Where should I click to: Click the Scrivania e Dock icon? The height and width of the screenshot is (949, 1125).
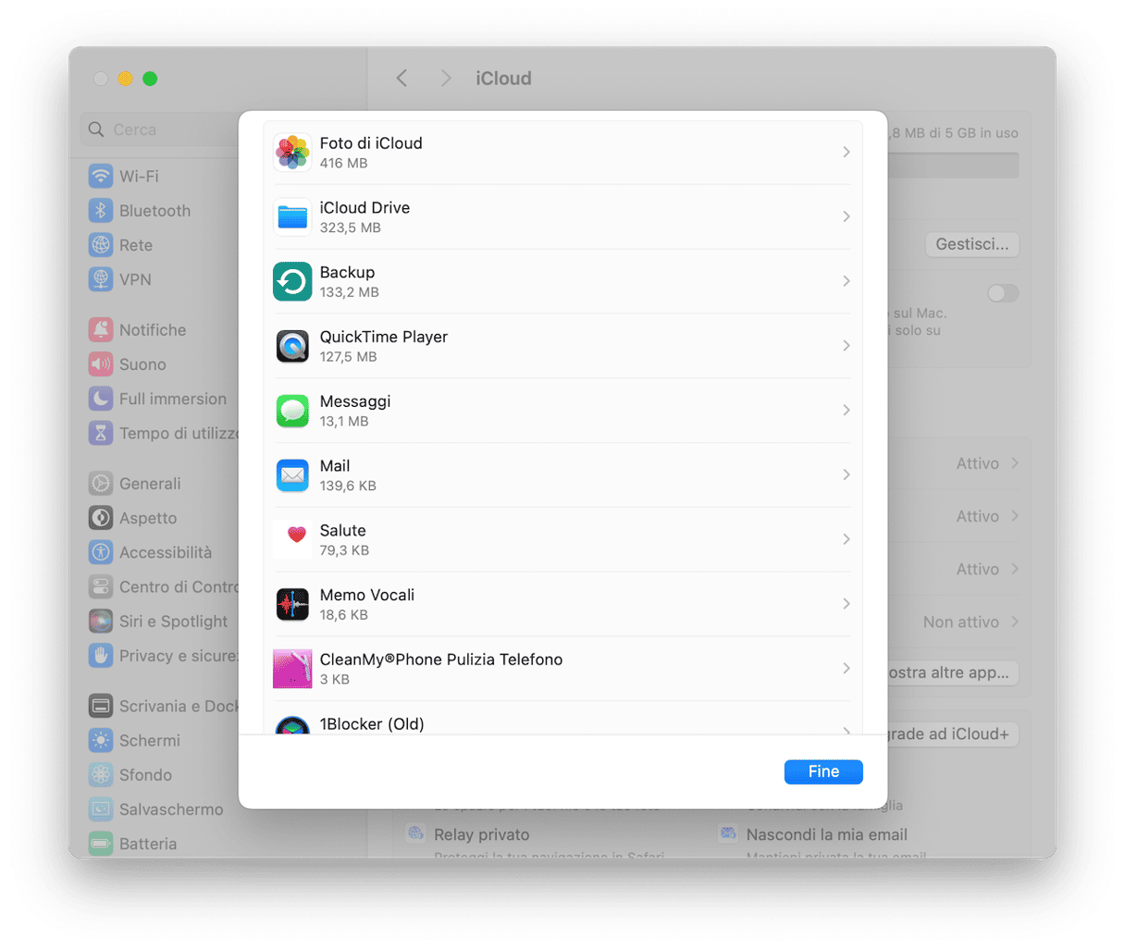pyautogui.click(x=101, y=706)
